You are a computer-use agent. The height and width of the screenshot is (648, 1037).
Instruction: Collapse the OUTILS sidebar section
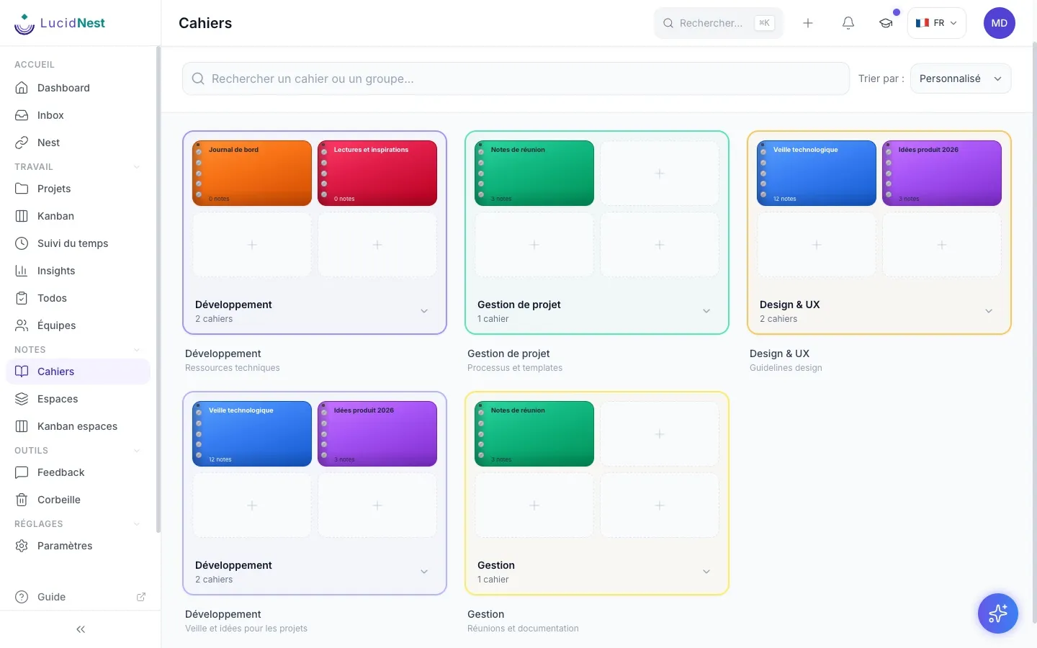click(137, 451)
